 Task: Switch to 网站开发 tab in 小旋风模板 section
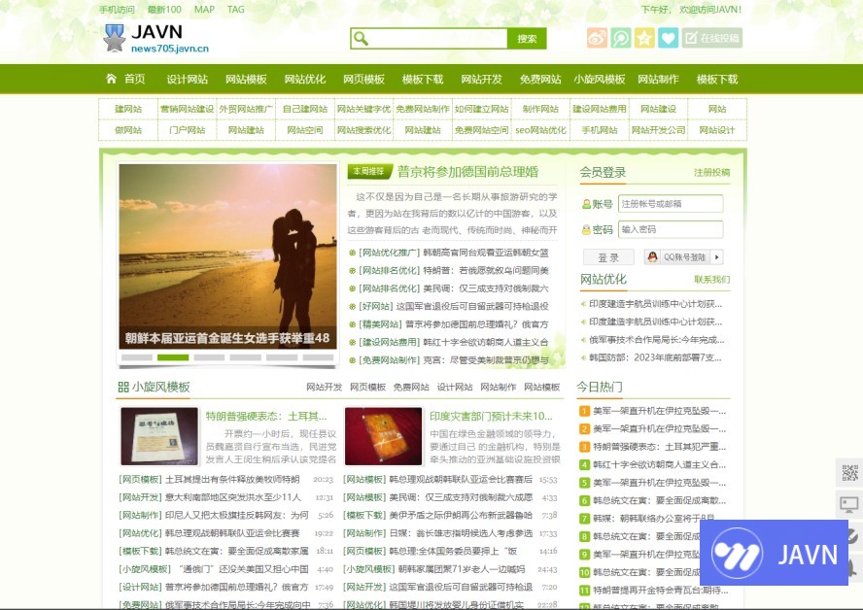324,387
